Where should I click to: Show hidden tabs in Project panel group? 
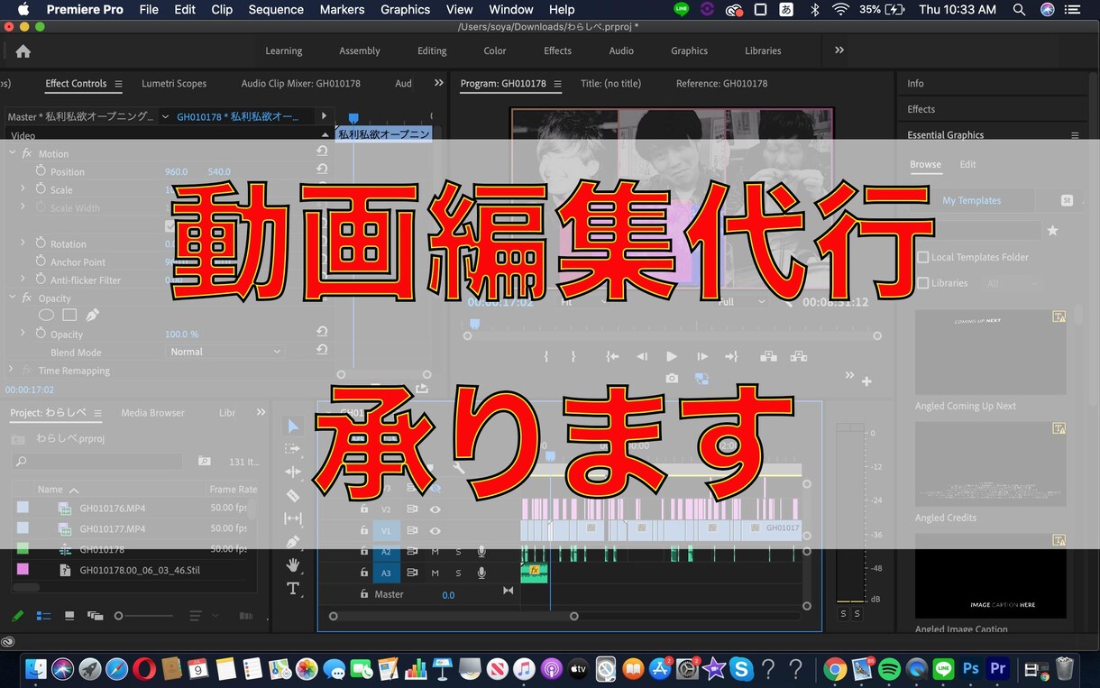[x=261, y=412]
